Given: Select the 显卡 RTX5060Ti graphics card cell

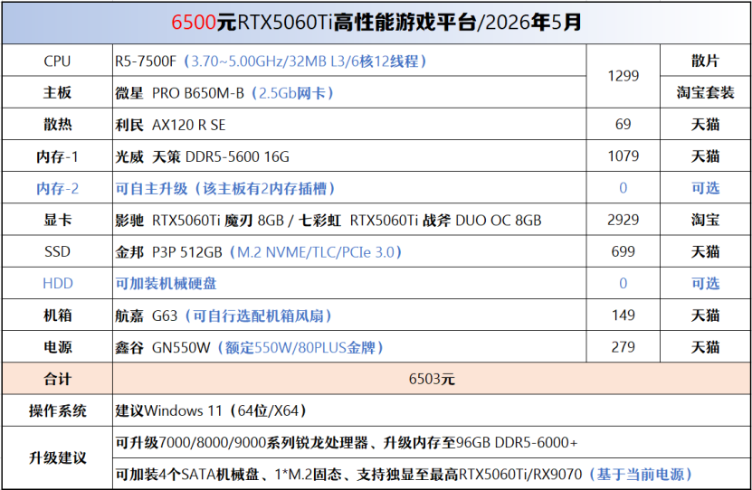Looking at the screenshot, I should pos(349,220).
